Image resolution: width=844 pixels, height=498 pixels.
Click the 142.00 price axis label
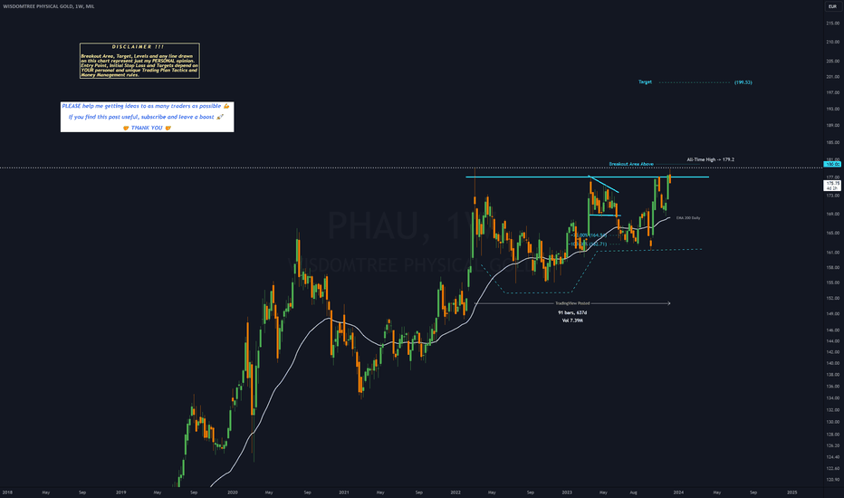pyautogui.click(x=833, y=351)
